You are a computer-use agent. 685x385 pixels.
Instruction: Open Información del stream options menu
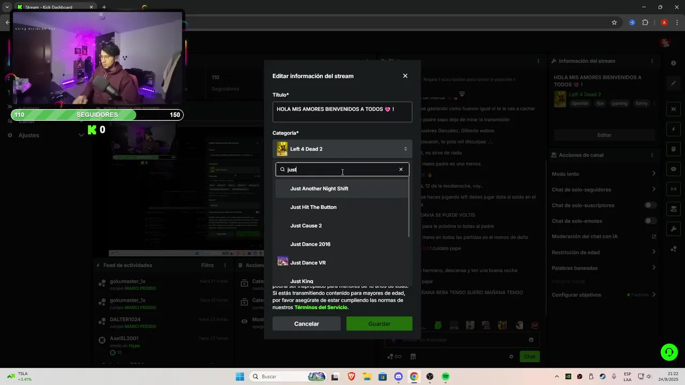click(652, 61)
